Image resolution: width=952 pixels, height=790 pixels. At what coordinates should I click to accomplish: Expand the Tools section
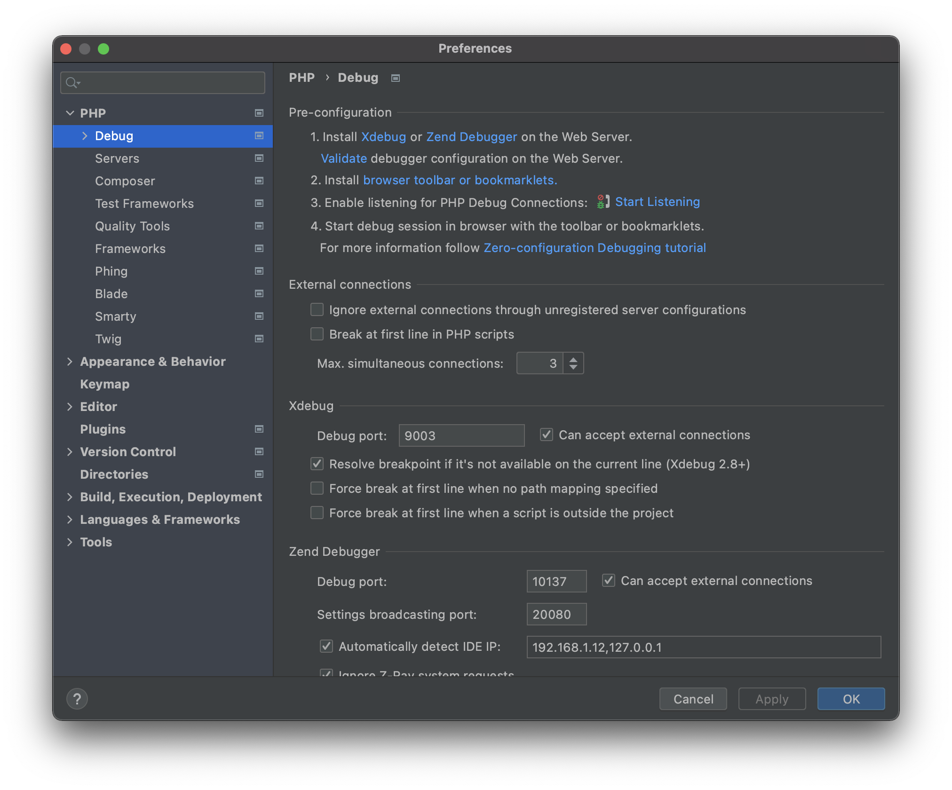[x=70, y=542]
